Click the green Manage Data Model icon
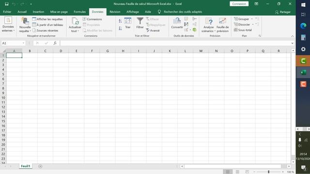The image size is (310, 174). tap(195, 30)
